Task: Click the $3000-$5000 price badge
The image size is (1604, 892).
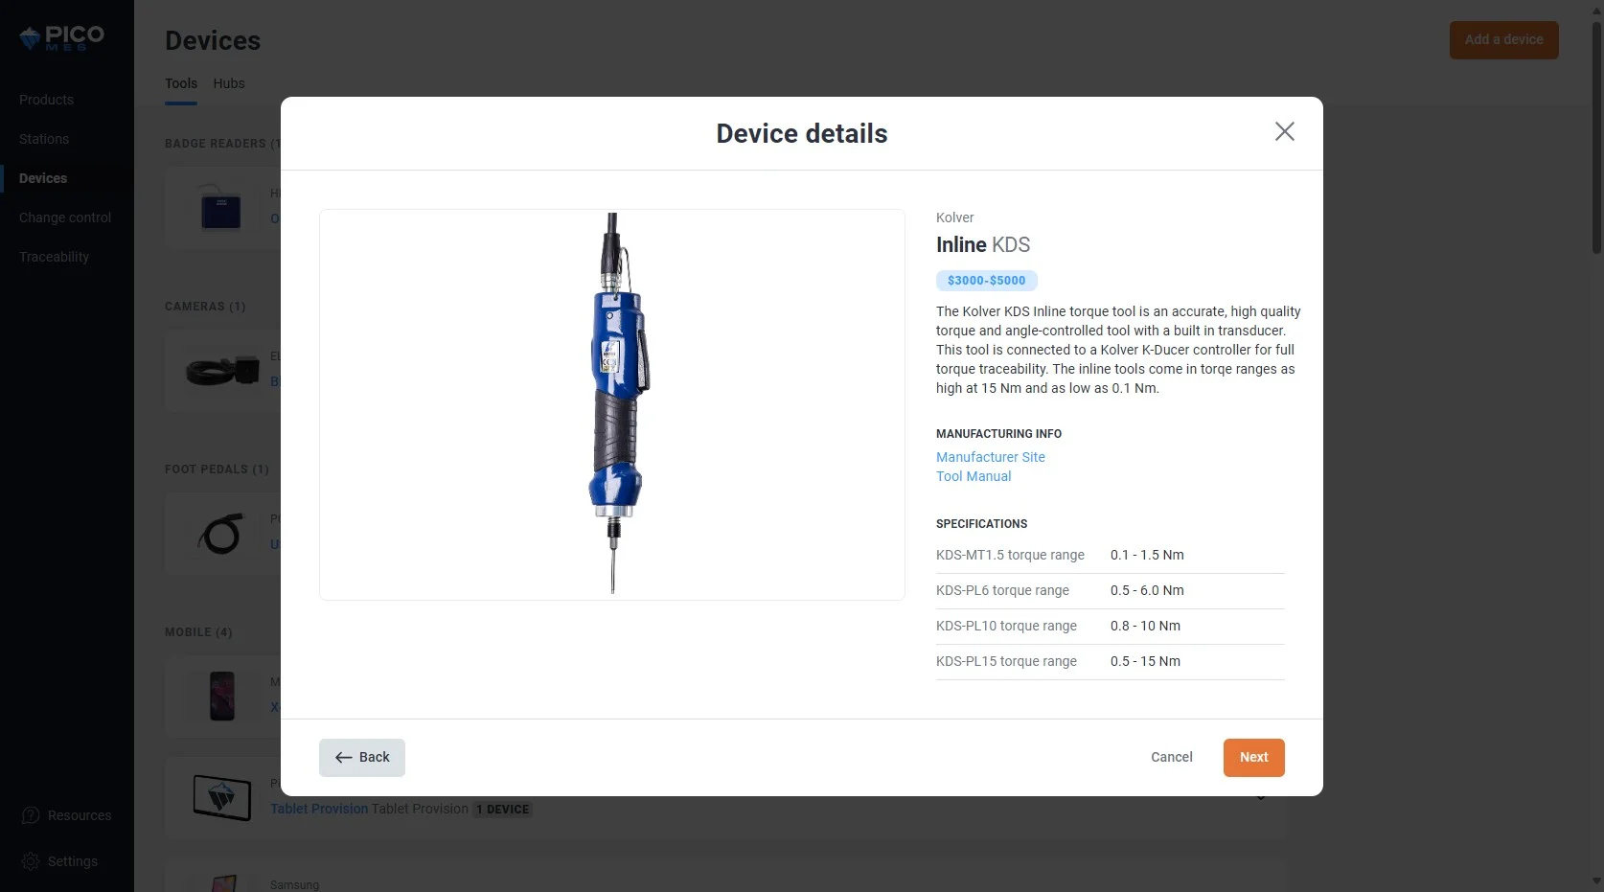Action: (x=986, y=281)
